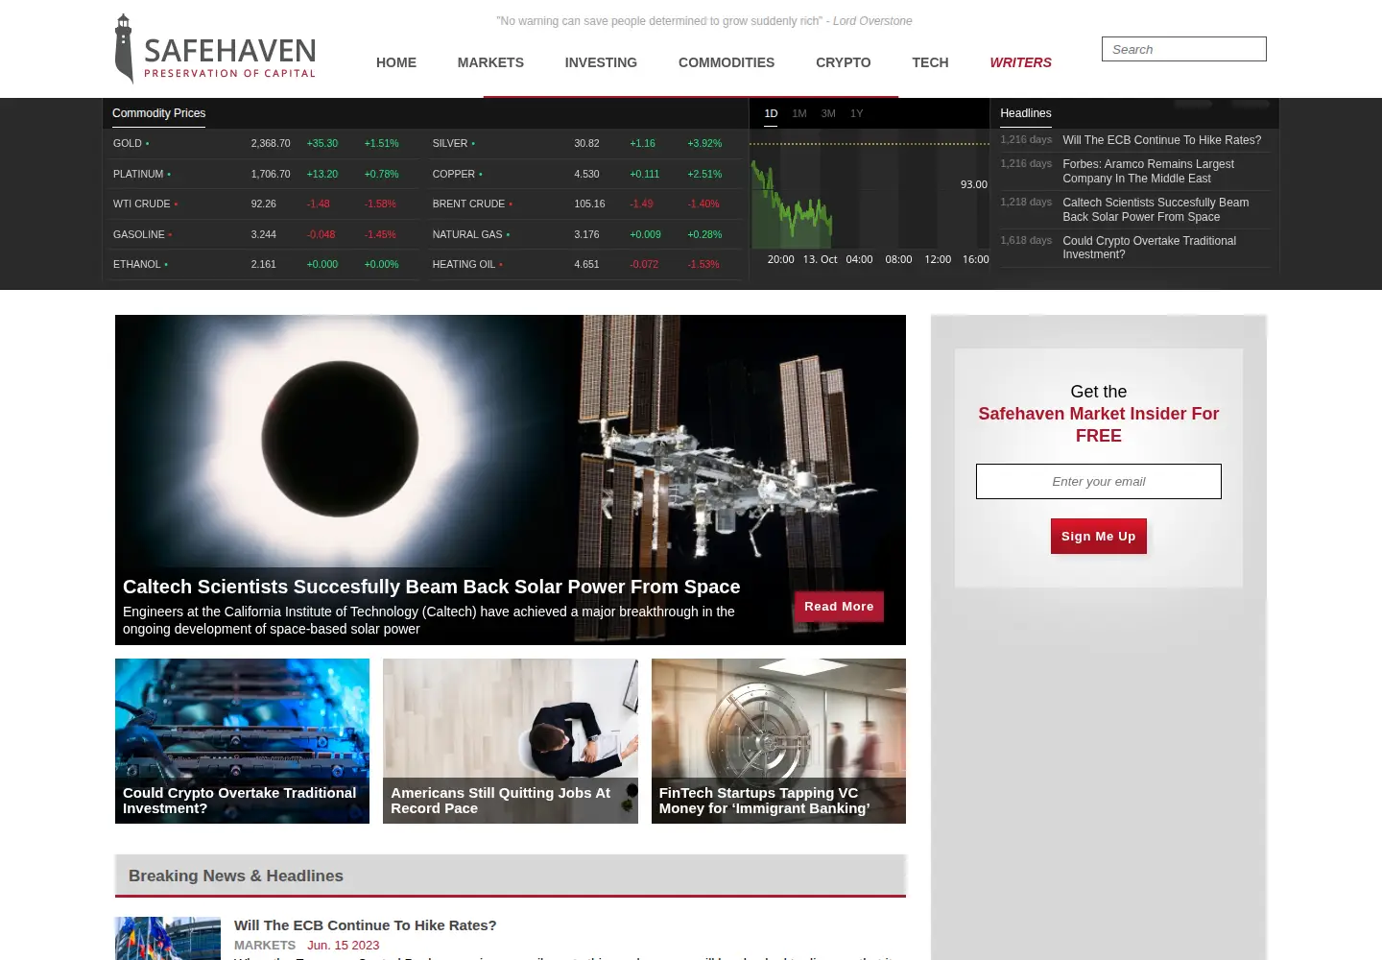Open the ECB article thumbnail image
Screen dimensions: 1382x960
(168, 939)
